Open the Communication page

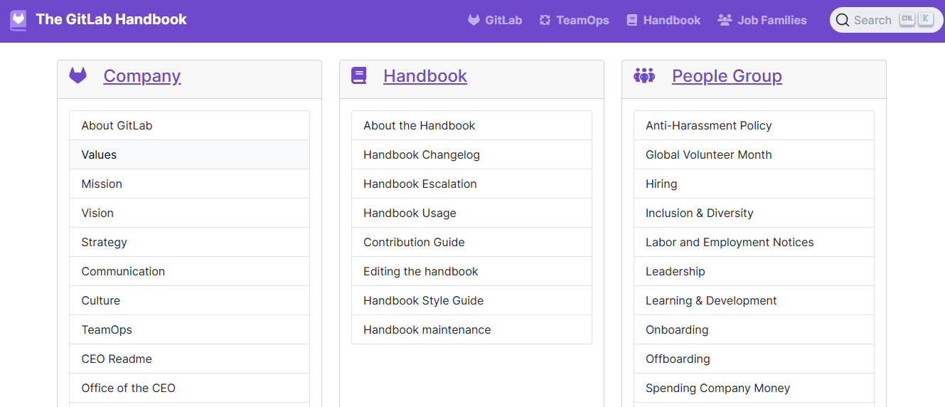point(189,271)
